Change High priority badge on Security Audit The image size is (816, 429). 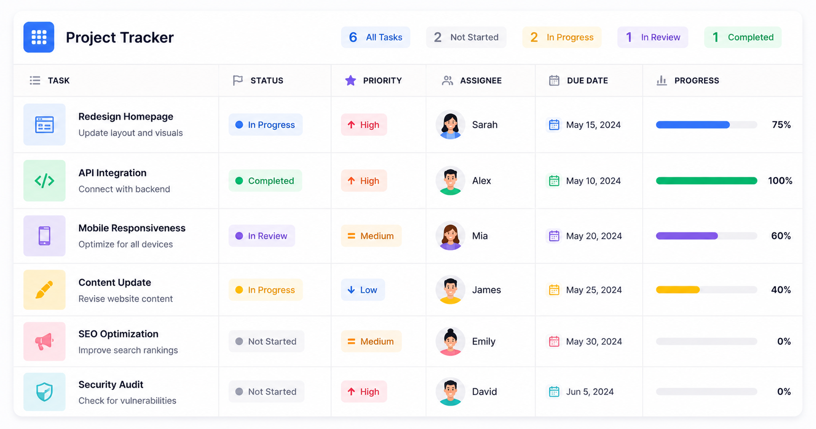pos(364,392)
